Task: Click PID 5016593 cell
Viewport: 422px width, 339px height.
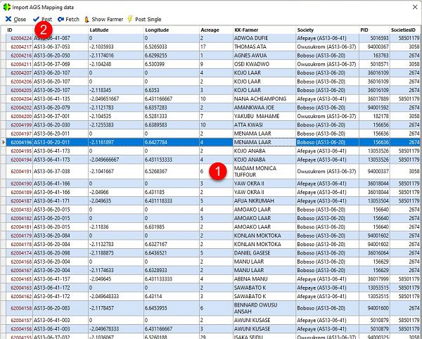Action: coord(374,38)
